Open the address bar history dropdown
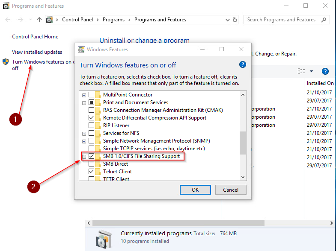 (x=227, y=20)
